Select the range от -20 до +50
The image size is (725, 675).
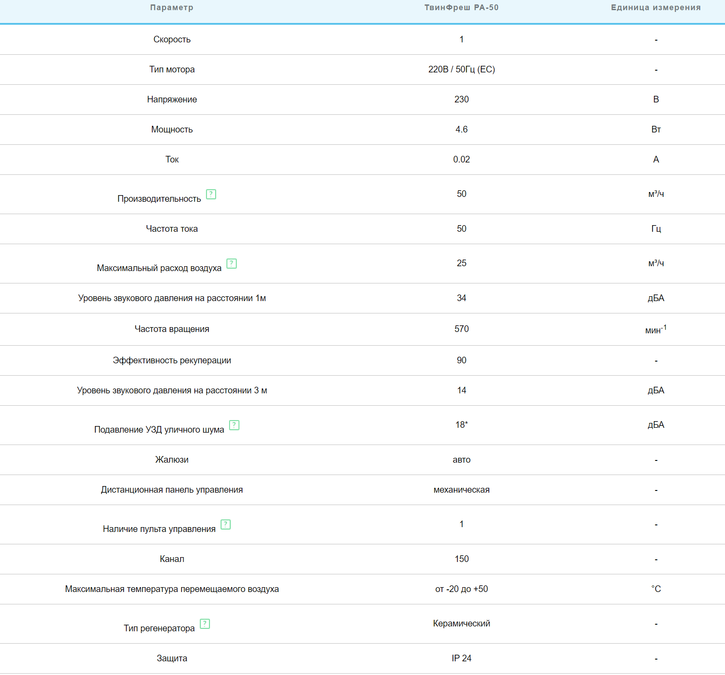(461, 589)
